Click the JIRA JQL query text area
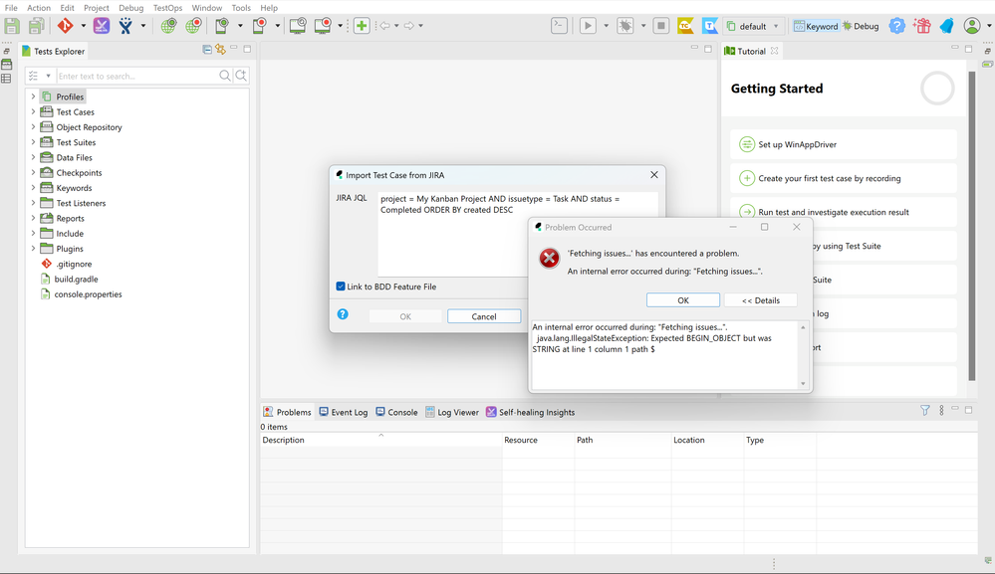This screenshot has width=995, height=574. pos(517,234)
